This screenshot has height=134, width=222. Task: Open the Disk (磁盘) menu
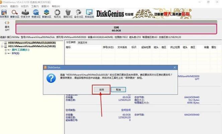(14, 6)
